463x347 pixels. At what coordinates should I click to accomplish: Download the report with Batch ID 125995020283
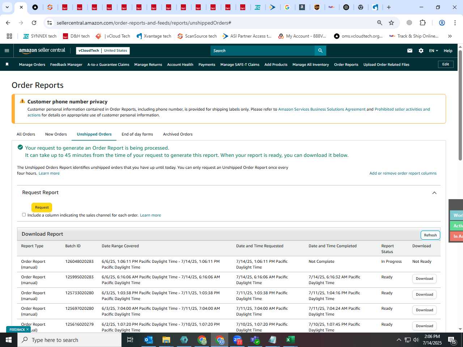pos(424,279)
